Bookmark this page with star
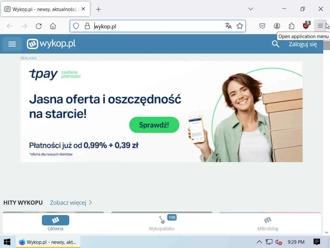 240,26
